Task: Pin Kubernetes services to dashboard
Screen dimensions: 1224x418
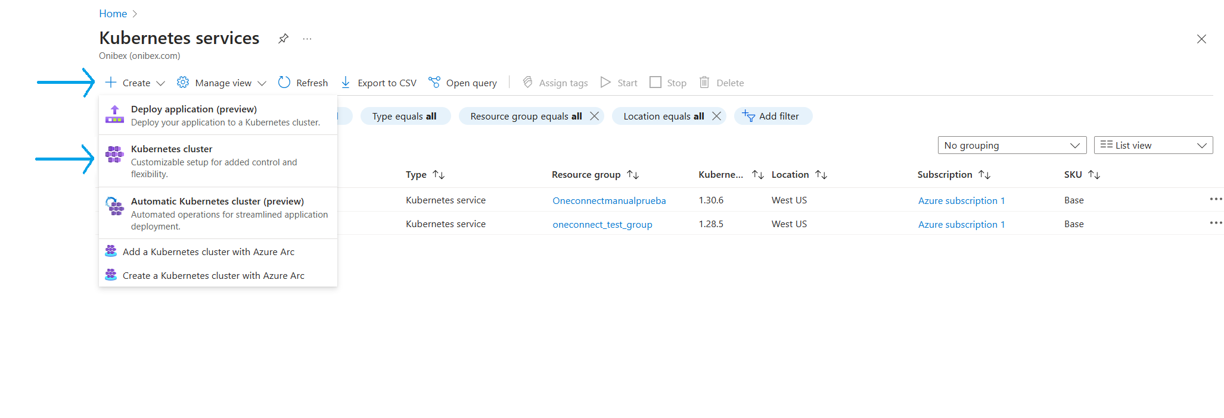Action: coord(283,39)
